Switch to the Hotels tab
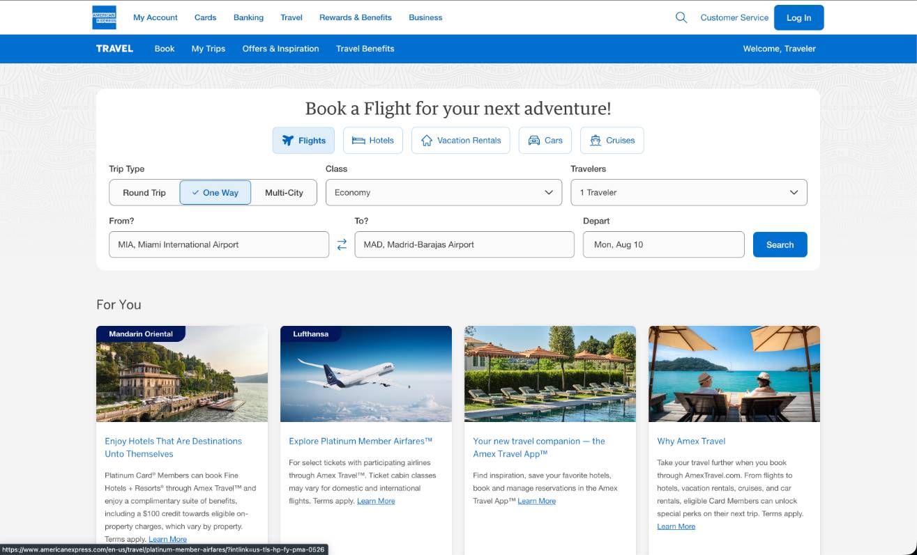The image size is (917, 555). (373, 140)
